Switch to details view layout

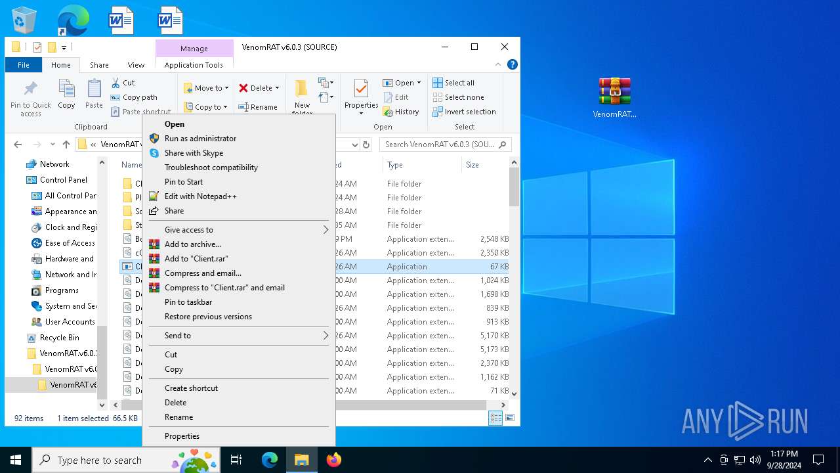click(495, 418)
